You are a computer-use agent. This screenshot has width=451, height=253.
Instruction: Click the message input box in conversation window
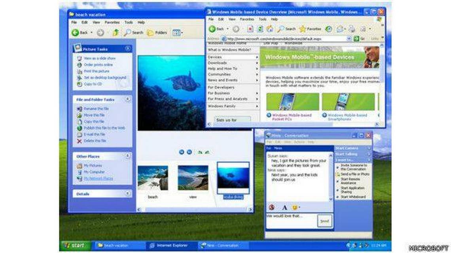(291, 221)
